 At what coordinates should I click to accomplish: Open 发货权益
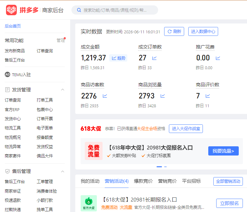coord(45,147)
